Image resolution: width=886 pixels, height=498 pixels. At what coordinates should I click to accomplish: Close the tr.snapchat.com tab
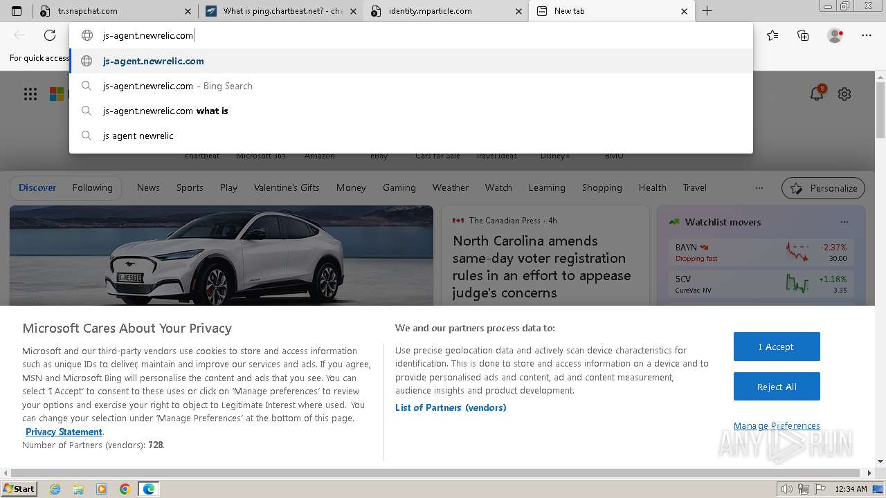coord(188,11)
